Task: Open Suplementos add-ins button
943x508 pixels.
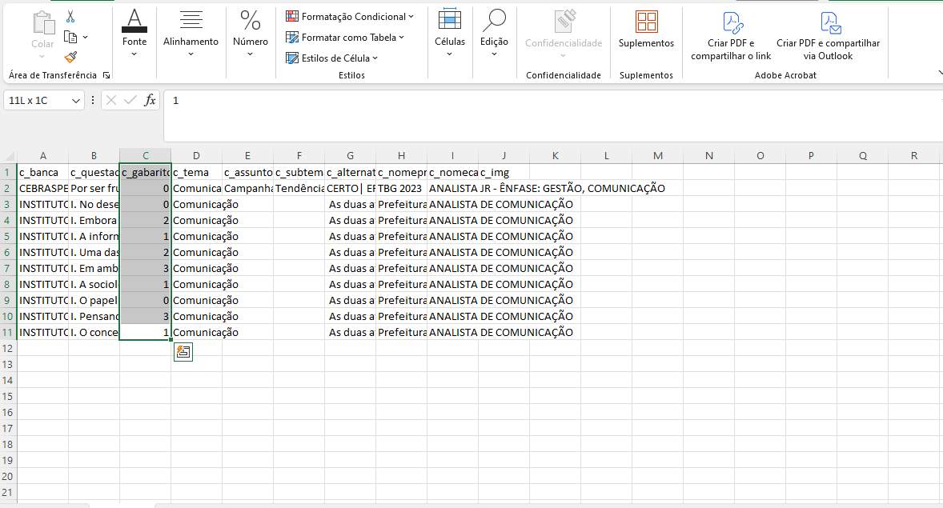Action: tap(646, 30)
